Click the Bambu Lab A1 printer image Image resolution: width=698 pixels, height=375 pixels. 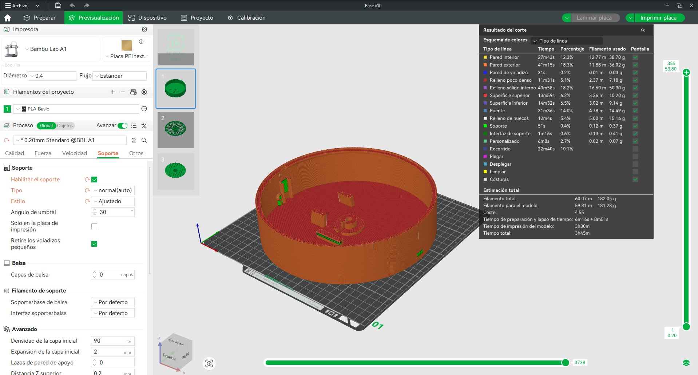click(12, 49)
